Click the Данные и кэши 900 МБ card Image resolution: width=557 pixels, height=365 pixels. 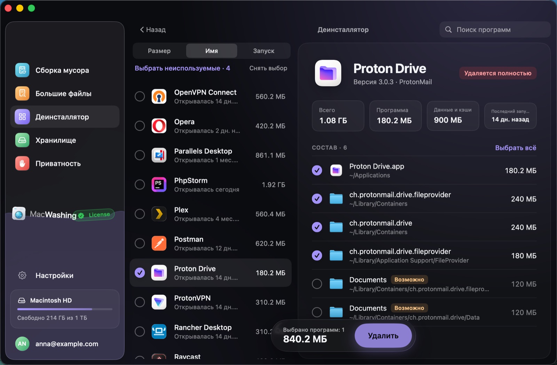(453, 116)
